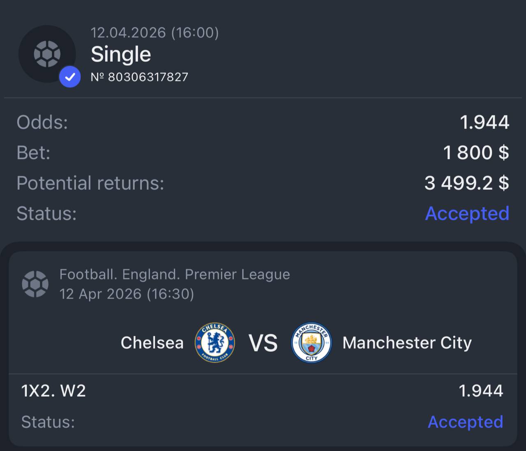Screen dimensions: 526x451
Task: Select the Chelsea team name
Action: pyautogui.click(x=152, y=343)
